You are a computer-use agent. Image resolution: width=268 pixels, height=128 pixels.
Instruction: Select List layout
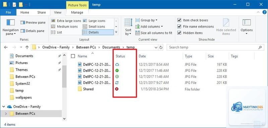coord(57,32)
